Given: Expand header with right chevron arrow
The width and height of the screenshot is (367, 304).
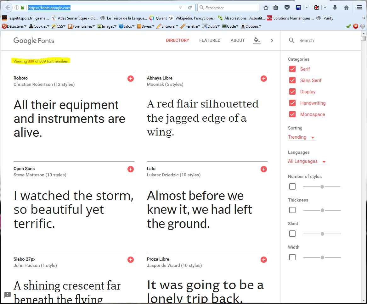Looking at the screenshot, I should [x=272, y=40].
